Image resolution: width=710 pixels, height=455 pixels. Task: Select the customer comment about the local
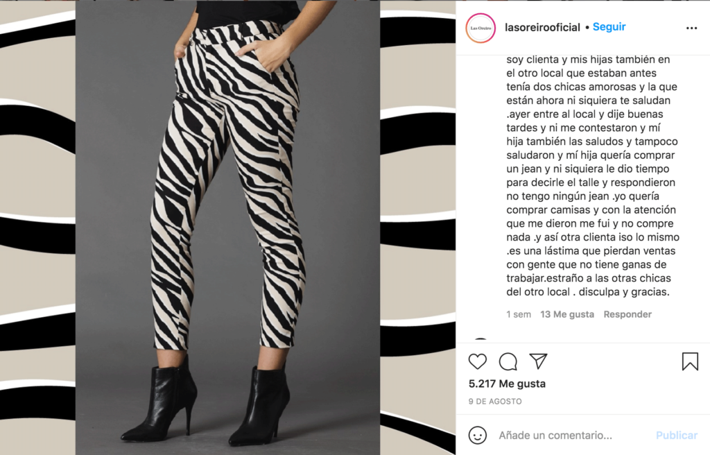point(592,175)
